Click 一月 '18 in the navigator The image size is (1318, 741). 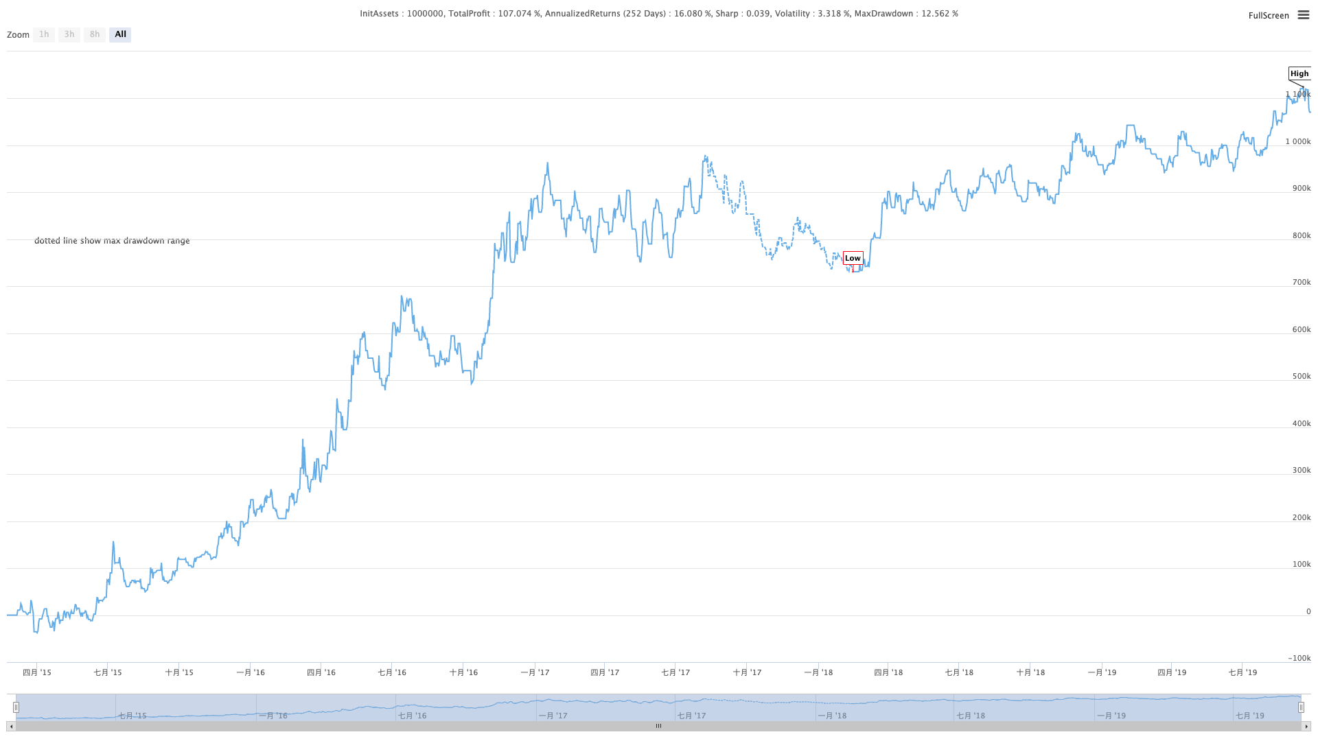tap(832, 716)
